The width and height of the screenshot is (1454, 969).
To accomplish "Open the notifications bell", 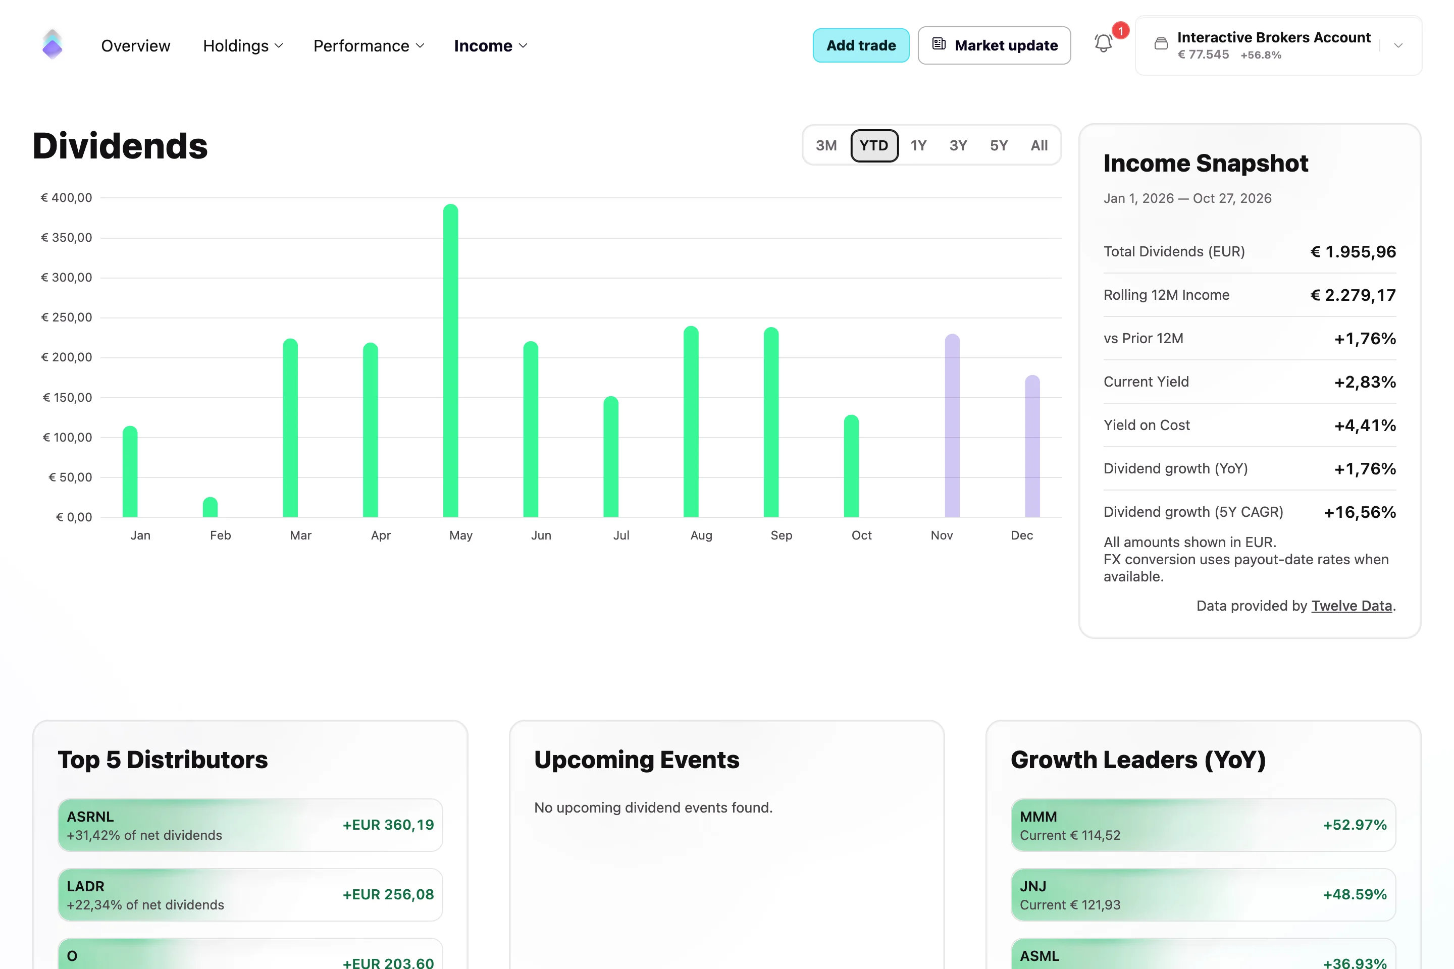I will (x=1104, y=44).
